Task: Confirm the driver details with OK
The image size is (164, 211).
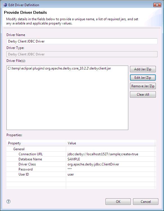Action: click(x=118, y=202)
